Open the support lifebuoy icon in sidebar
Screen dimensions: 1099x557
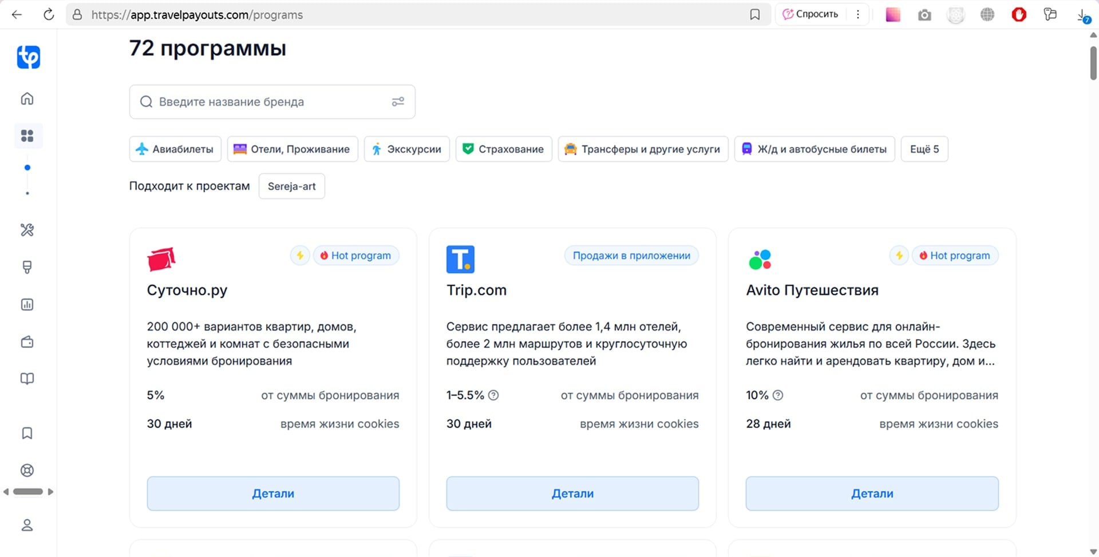(27, 470)
